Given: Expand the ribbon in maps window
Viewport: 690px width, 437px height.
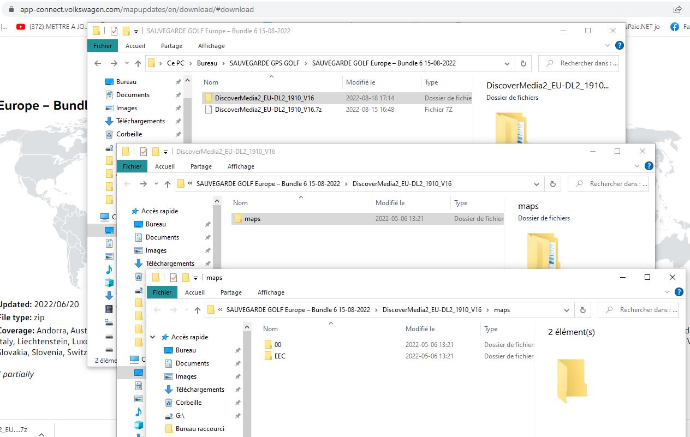Looking at the screenshot, I should pos(667,292).
